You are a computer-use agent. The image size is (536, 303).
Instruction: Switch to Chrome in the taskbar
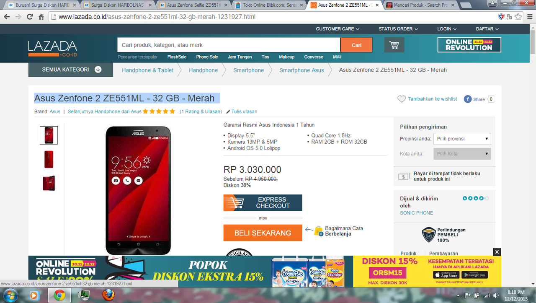point(59,295)
